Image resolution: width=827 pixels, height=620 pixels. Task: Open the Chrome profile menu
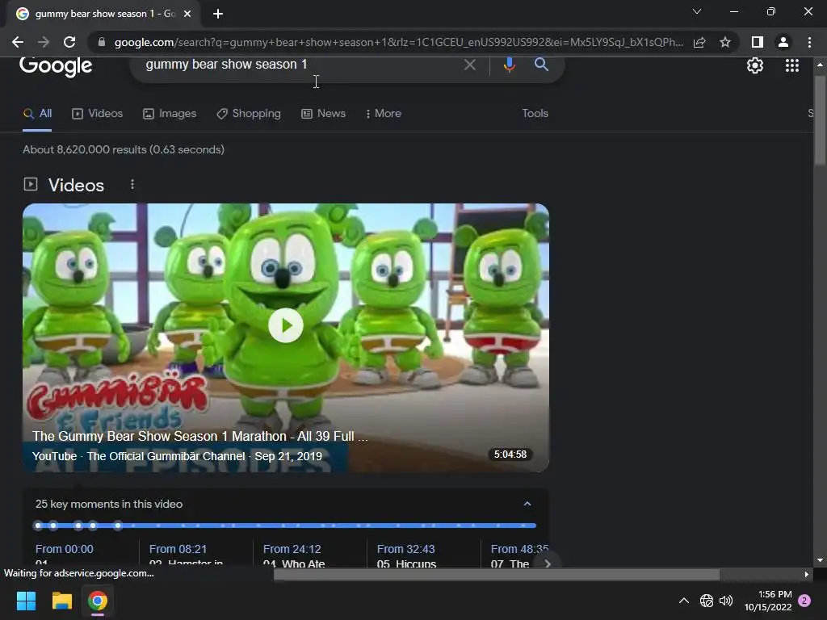[x=783, y=42]
